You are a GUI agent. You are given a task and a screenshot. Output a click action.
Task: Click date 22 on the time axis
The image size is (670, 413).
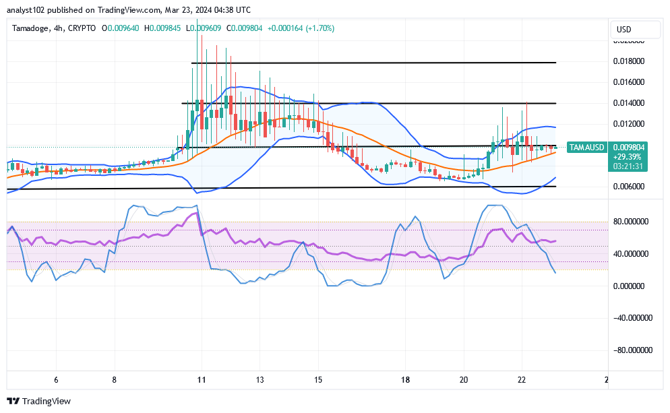[x=522, y=380]
